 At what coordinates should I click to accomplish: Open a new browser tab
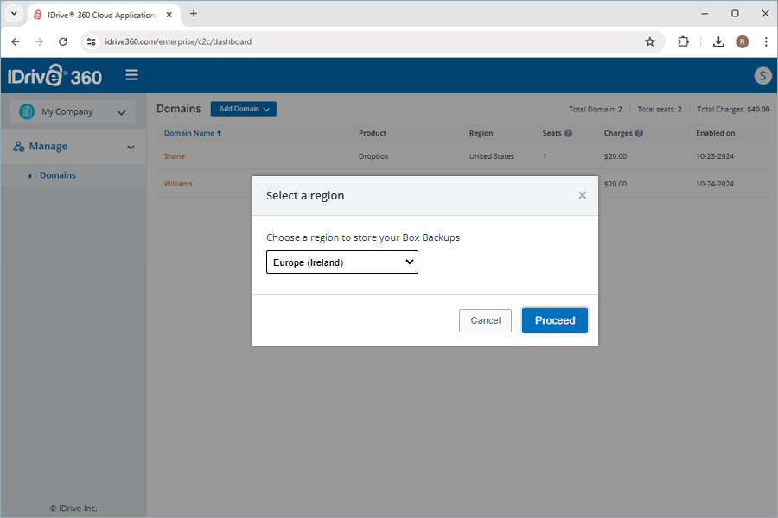(x=194, y=14)
